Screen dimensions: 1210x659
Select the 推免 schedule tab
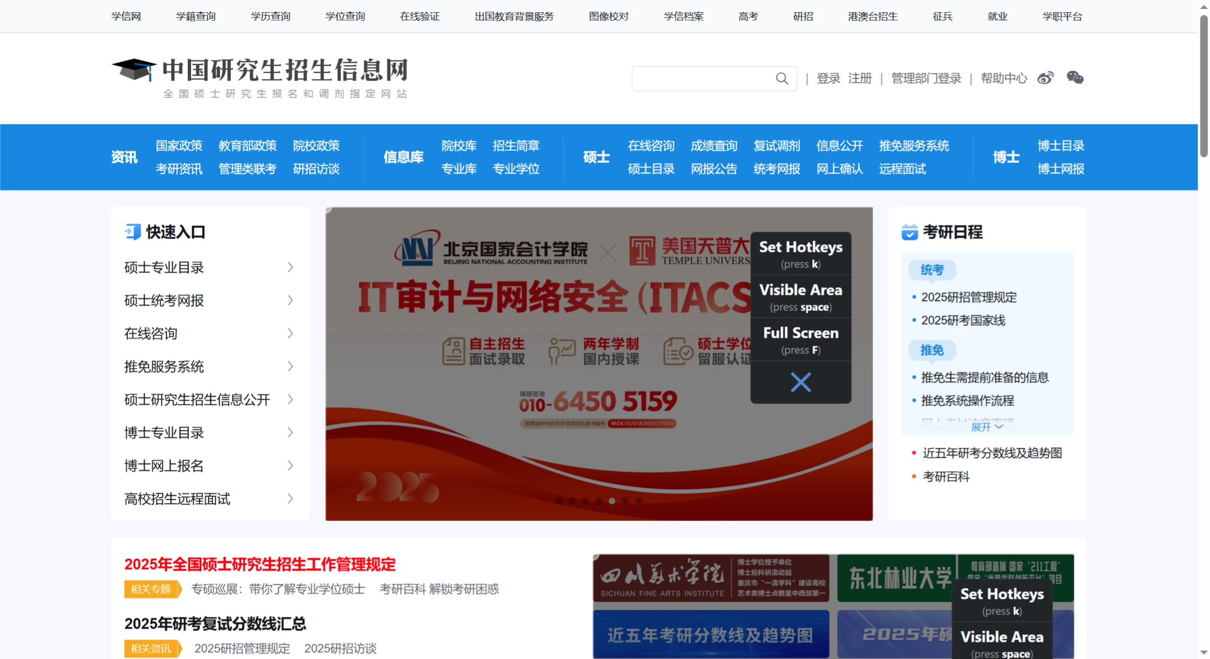coord(932,350)
